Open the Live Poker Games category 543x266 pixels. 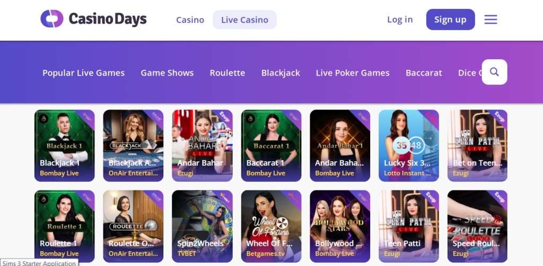pos(353,73)
